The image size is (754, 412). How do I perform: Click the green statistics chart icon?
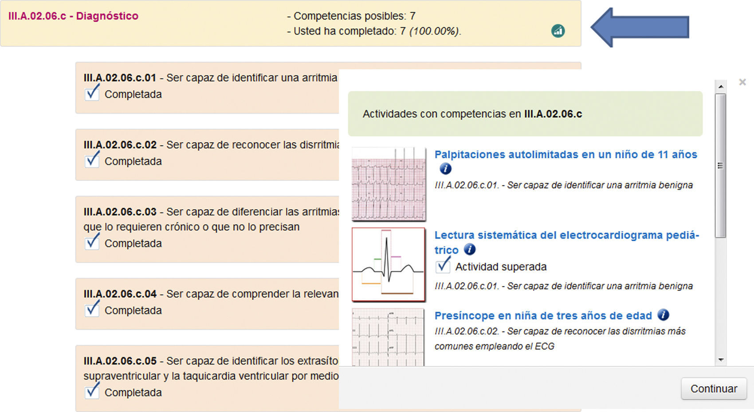558,31
